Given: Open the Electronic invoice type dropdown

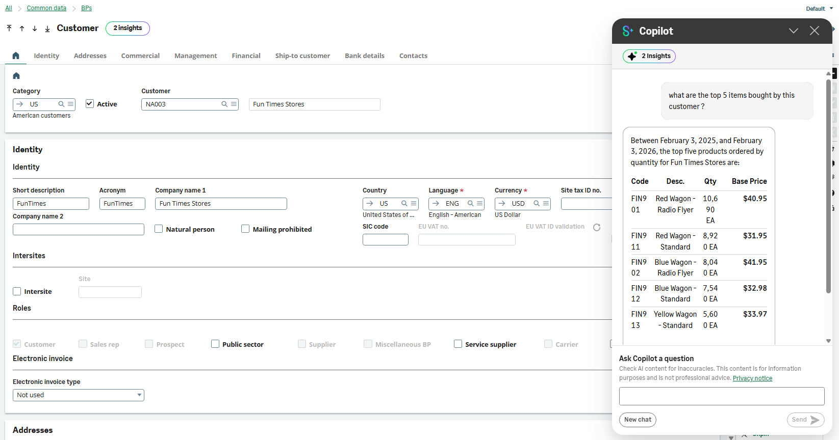Looking at the screenshot, I should coord(139,395).
